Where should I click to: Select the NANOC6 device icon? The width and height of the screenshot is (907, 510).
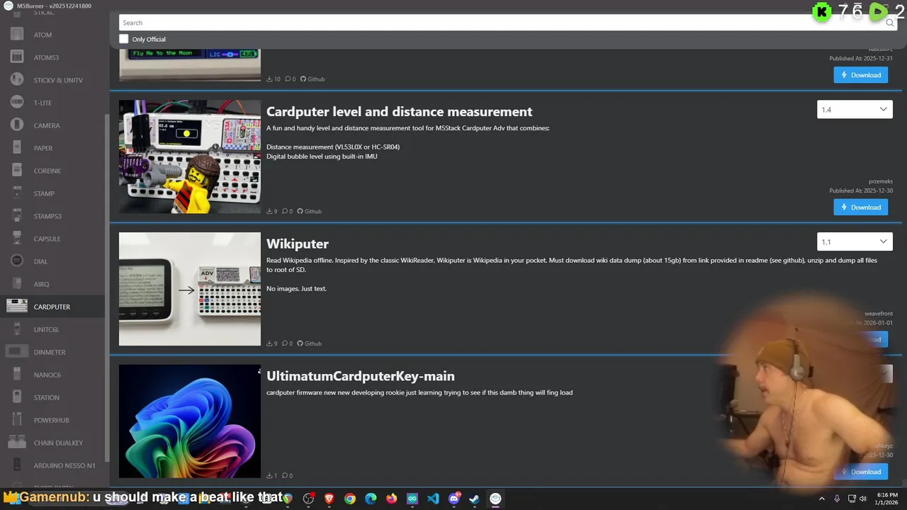click(x=17, y=375)
